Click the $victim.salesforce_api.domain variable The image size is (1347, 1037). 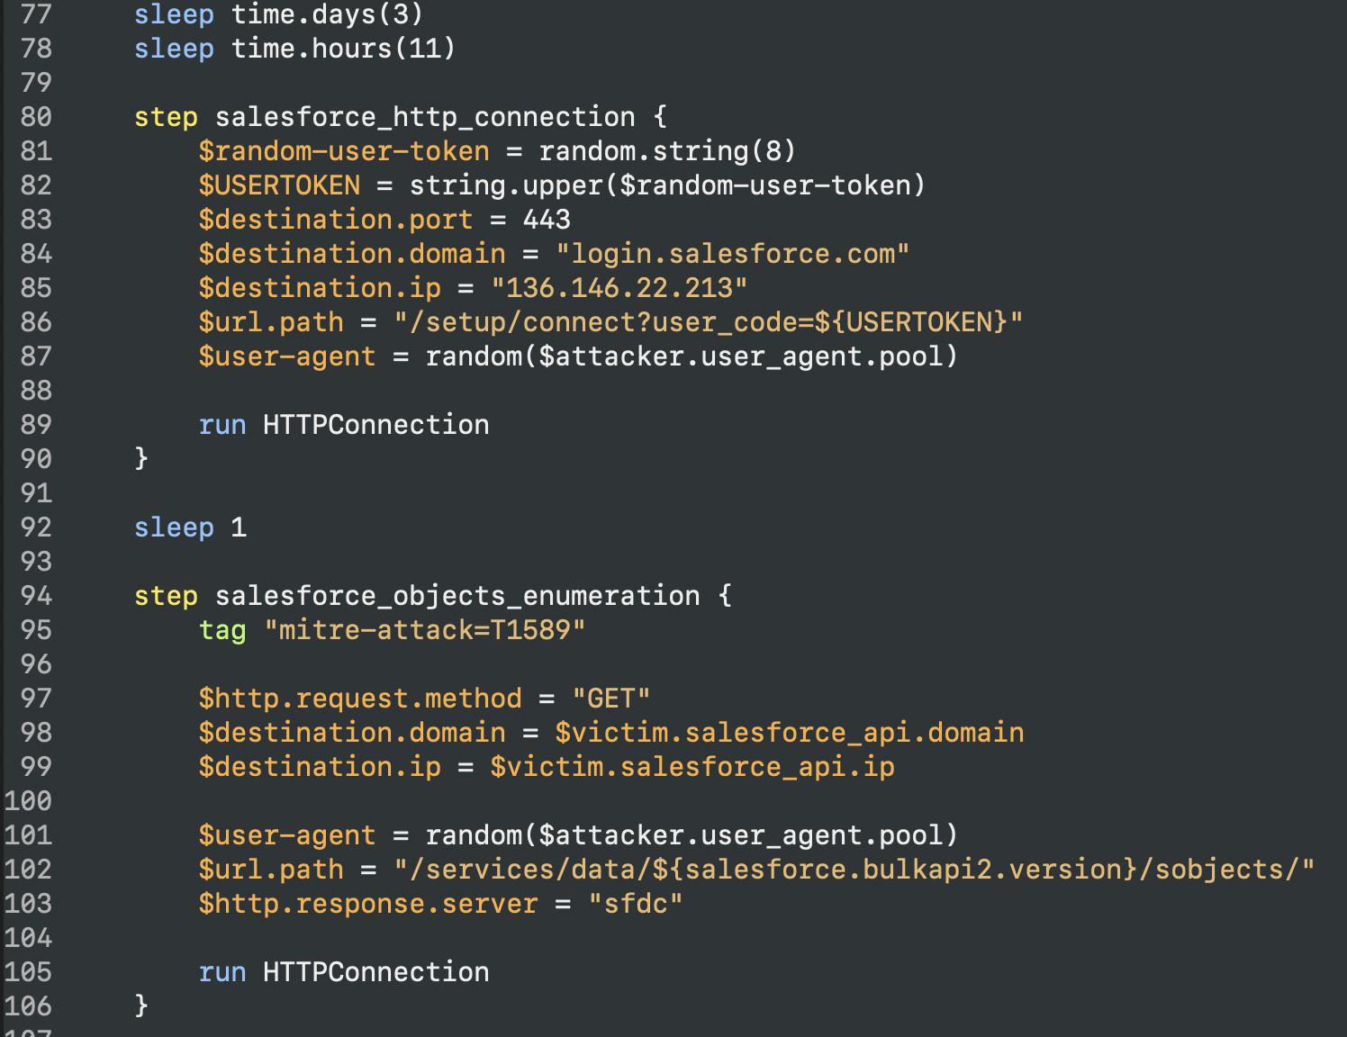coord(789,733)
